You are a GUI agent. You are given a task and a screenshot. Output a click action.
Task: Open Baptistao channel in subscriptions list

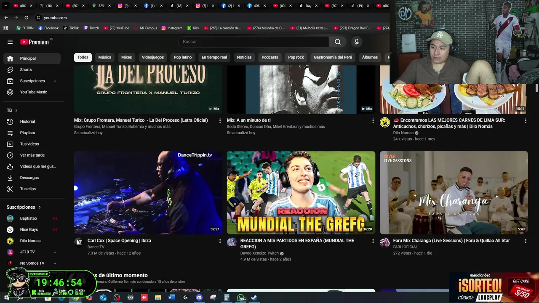tap(32, 218)
